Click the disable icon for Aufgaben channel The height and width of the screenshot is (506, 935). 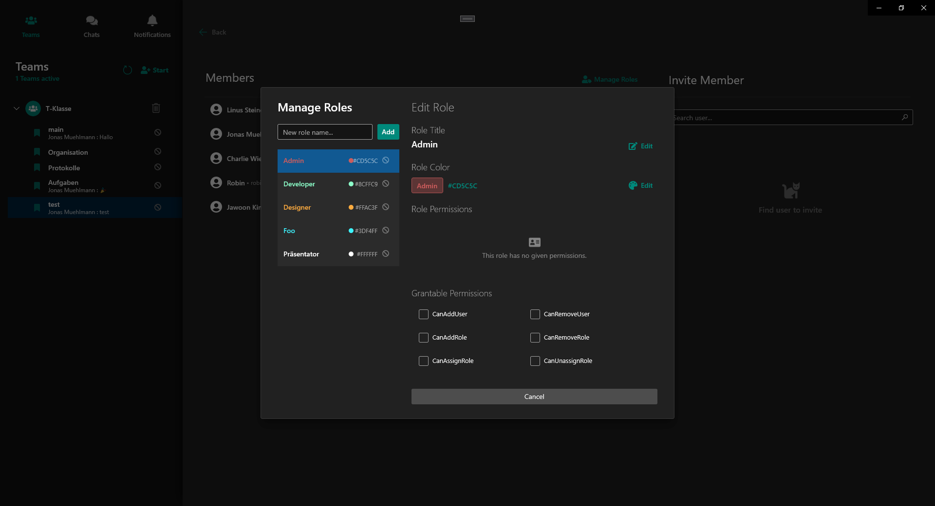click(158, 185)
